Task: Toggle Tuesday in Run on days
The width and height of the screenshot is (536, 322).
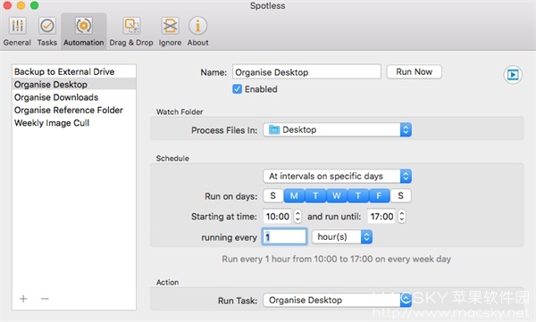Action: [x=315, y=195]
